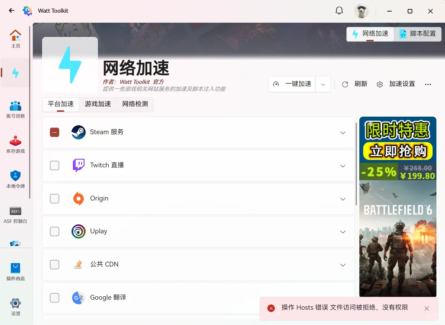
Task: Click 刷新 to refresh the list
Action: click(356, 84)
